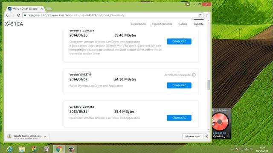Viewport: 273px width, 153px height.
Task: Click the browser forward arrow
Action: pyautogui.click(x=13, y=15)
